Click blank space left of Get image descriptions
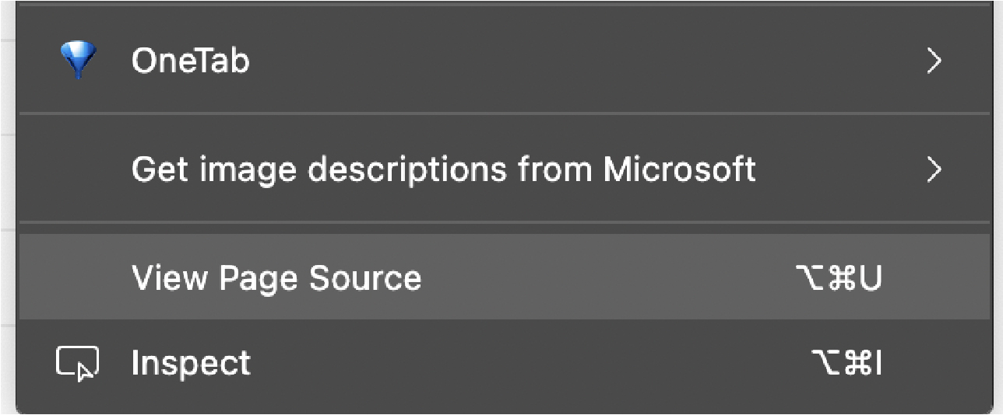 point(75,168)
